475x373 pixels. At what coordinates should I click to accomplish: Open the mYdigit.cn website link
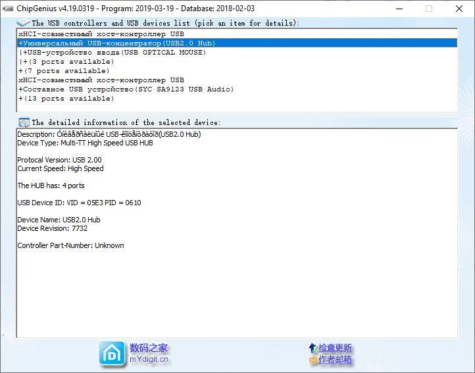pos(149,359)
